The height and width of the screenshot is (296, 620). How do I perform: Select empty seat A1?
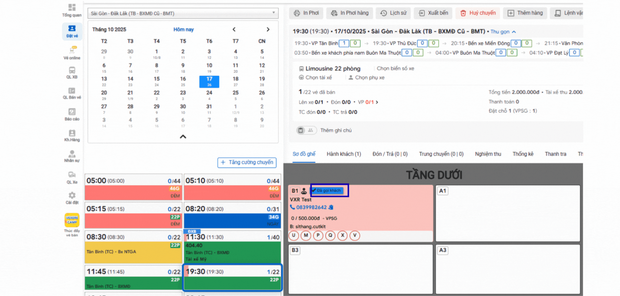click(x=507, y=213)
